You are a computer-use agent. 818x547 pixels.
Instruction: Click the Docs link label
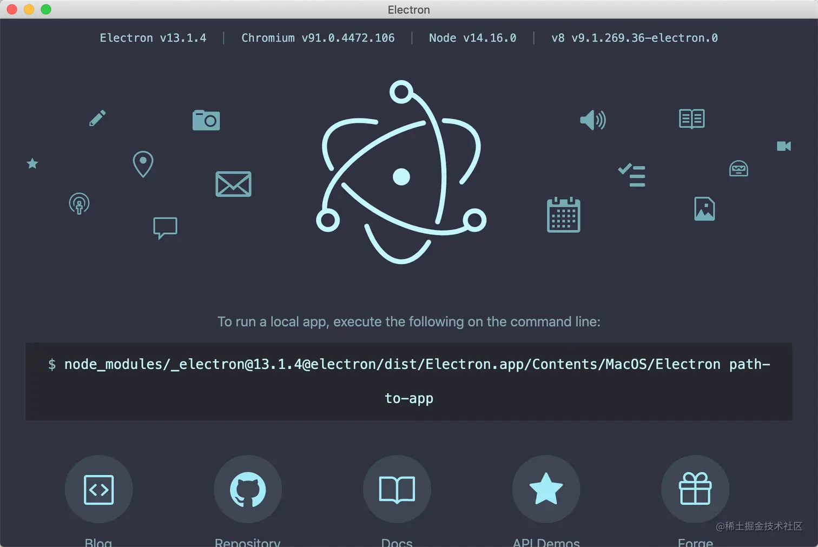coord(397,542)
